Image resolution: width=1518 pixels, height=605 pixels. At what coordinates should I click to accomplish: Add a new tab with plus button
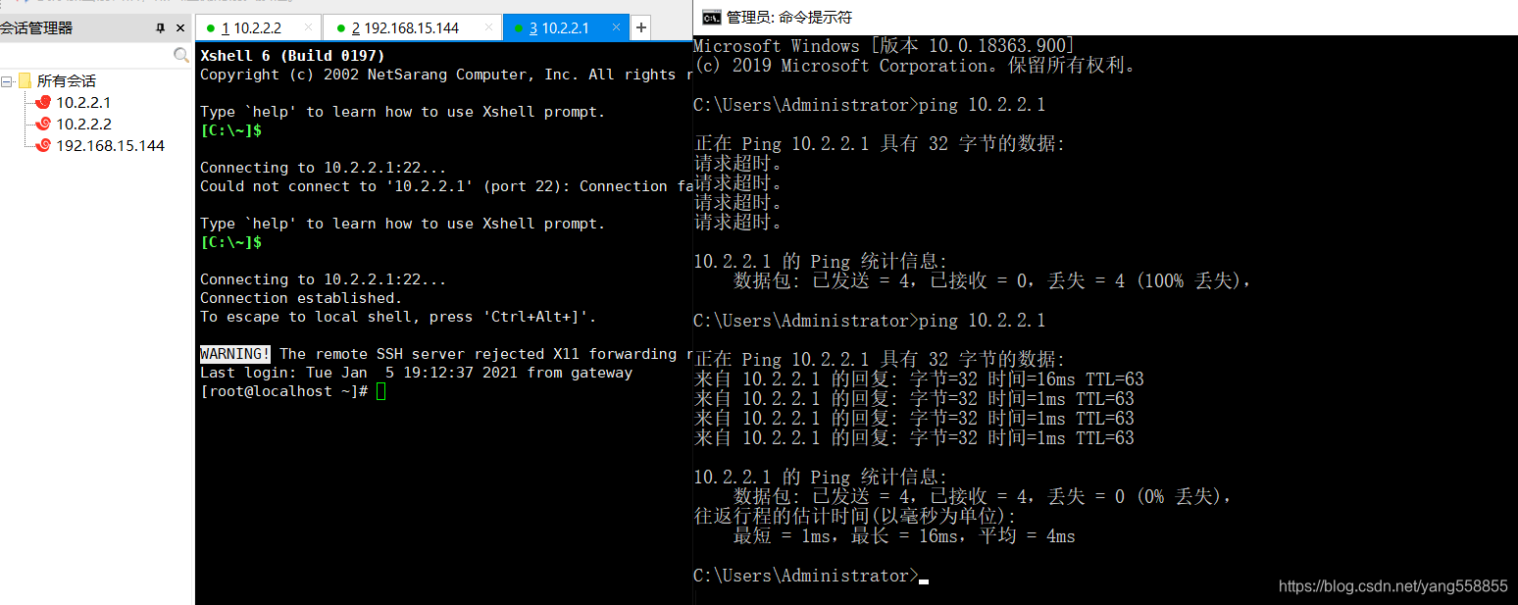(x=641, y=28)
